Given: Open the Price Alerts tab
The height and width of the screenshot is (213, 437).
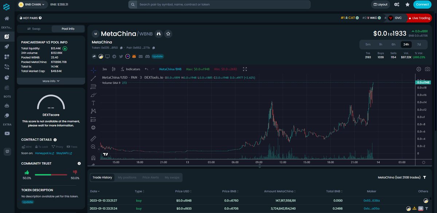Looking at the screenshot, I should [150, 177].
